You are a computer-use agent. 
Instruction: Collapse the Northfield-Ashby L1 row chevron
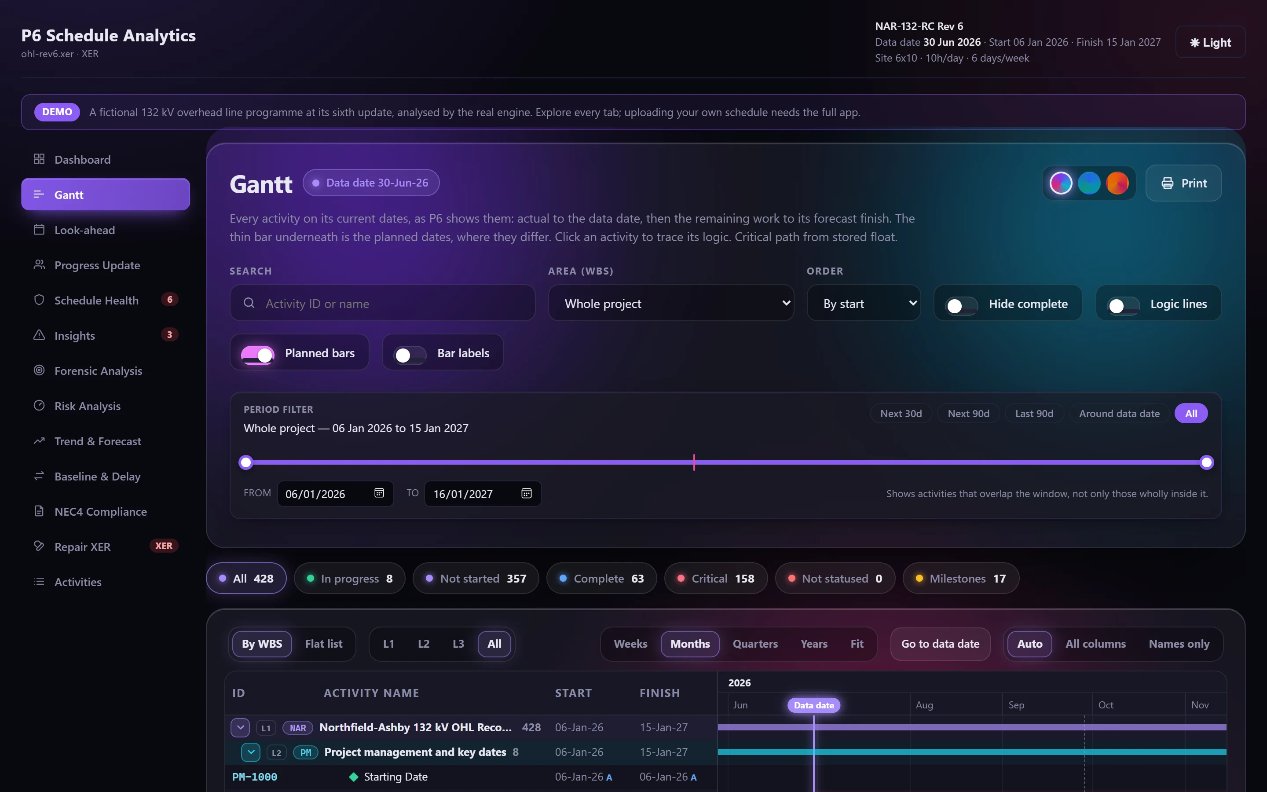coord(240,727)
